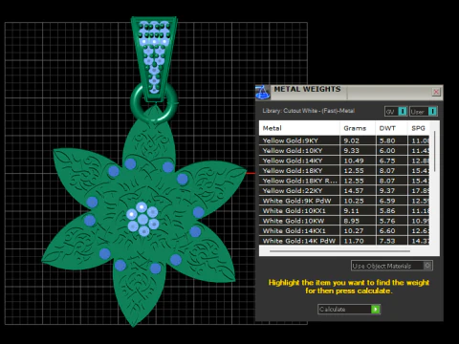Image resolution: width=459 pixels, height=344 pixels.
Task: Select the White Gold:14KX1 row
Action: click(344, 230)
